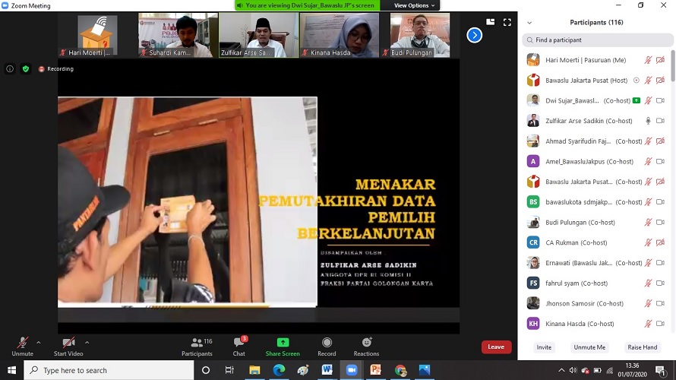This screenshot has width=676, height=380.
Task: Click the Find a participant search field
Action: point(596,40)
